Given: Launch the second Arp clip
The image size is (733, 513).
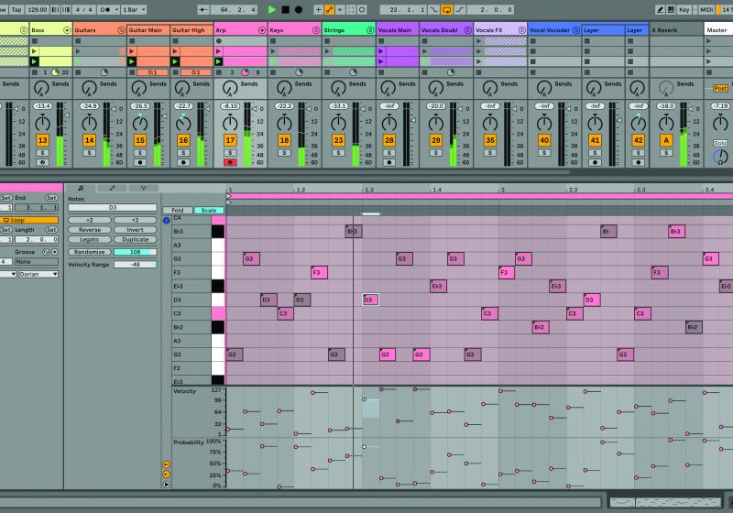Looking at the screenshot, I should pyautogui.click(x=218, y=61).
